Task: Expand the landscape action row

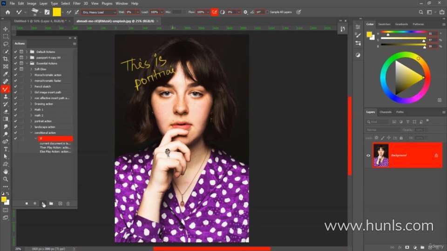Action: [x=31, y=127]
